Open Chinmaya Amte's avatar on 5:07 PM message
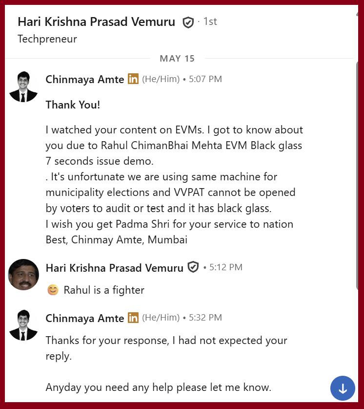 (x=23, y=86)
